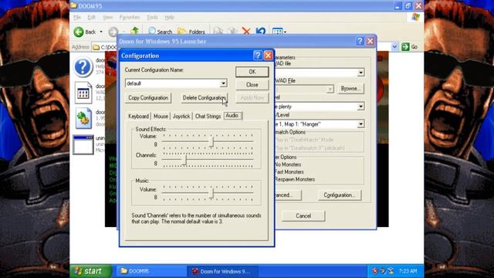The width and height of the screenshot is (494, 278).
Task: Switch to the Mouse tab
Action: click(161, 117)
